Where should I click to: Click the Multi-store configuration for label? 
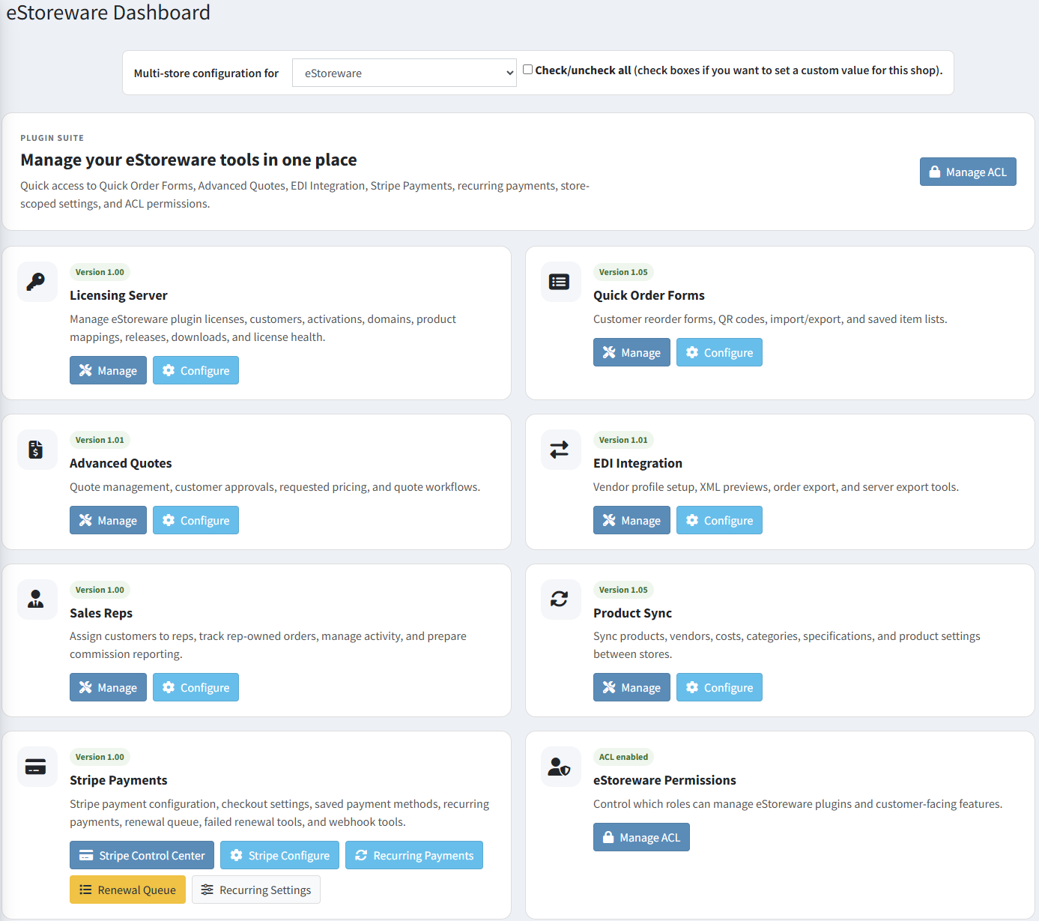pos(206,73)
